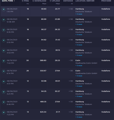Select upload value 23.89

coord(58,19)
